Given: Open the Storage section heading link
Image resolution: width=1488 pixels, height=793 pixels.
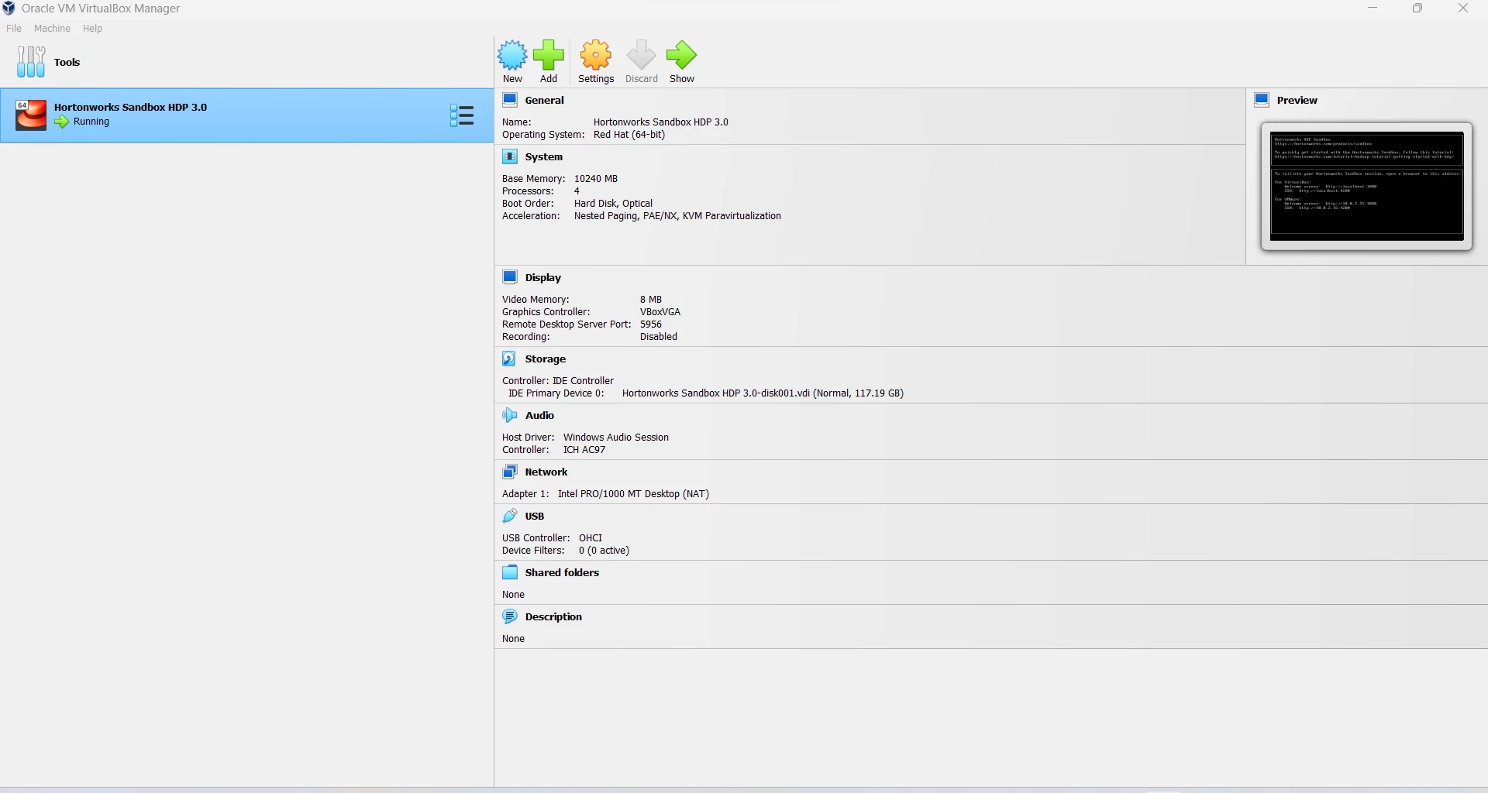Looking at the screenshot, I should click(545, 359).
